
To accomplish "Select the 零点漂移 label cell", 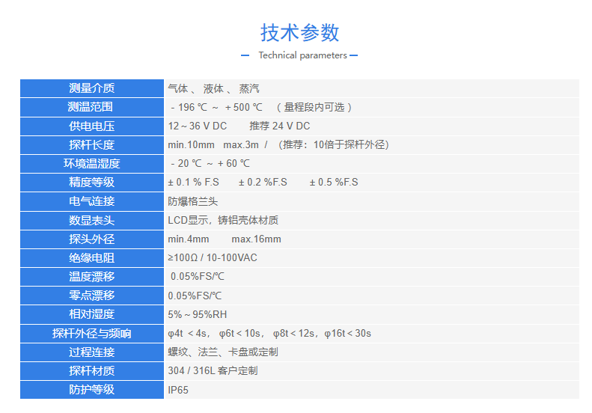I will (91, 296).
